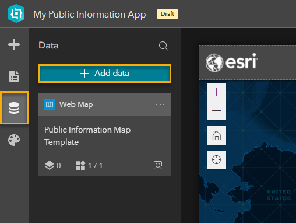296x223 pixels.
Task: Zoom out on the map
Action: click(217, 110)
